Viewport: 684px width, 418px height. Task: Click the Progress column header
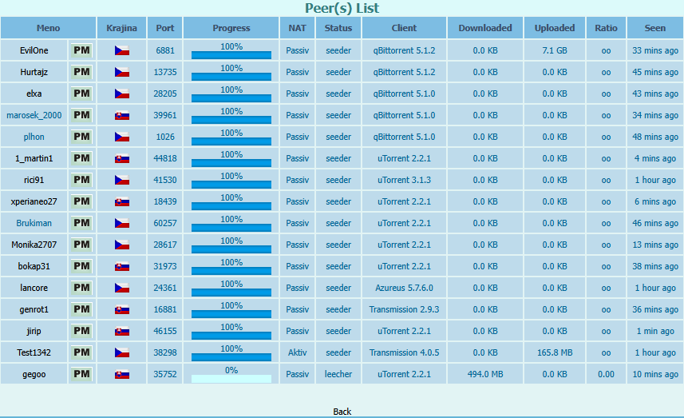pyautogui.click(x=231, y=28)
